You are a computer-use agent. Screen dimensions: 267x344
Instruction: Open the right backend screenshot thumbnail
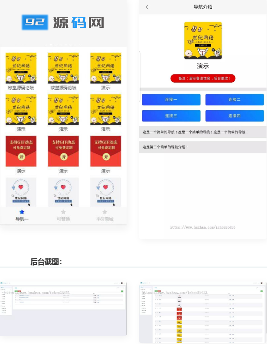coord(203,311)
